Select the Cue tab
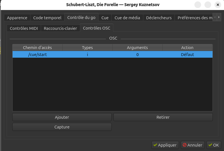 [x=105, y=18]
